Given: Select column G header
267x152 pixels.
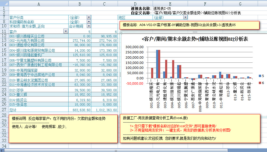Looking at the screenshot, I should (x=240, y=4).
